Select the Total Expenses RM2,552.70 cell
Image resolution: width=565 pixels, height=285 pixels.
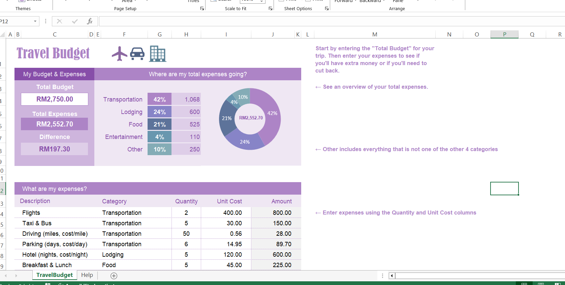(x=55, y=124)
